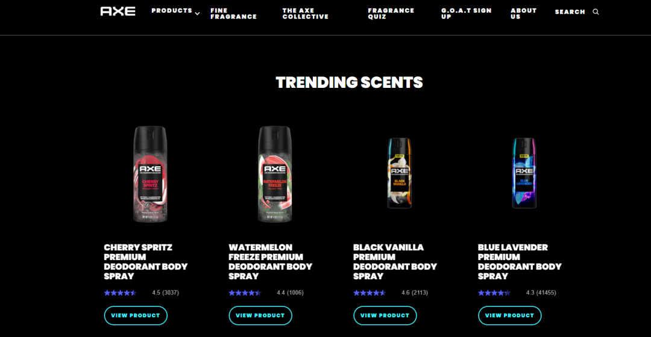Expand the Products dropdown chevron
This screenshot has width=651, height=337.
tap(197, 14)
